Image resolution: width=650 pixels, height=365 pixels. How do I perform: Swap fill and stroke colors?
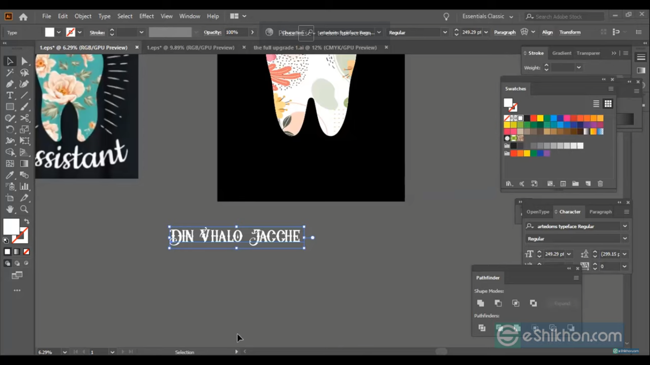coord(27,221)
